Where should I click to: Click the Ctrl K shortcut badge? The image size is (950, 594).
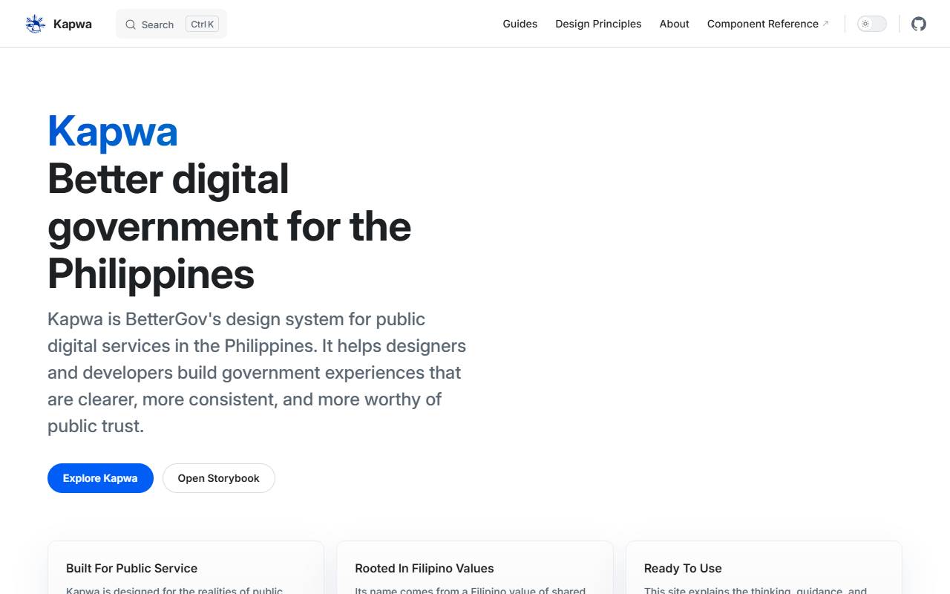click(x=202, y=25)
